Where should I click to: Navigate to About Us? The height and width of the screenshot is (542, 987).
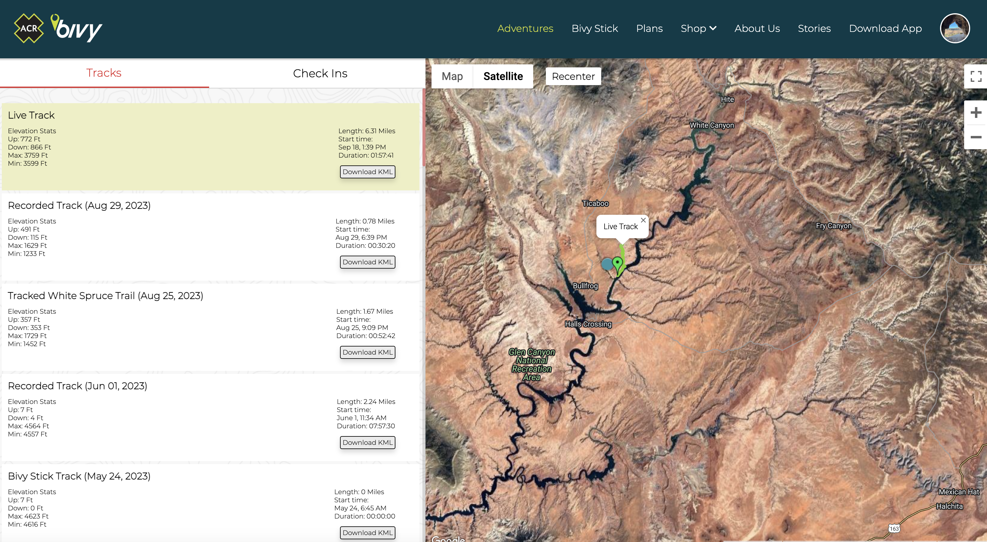click(757, 28)
